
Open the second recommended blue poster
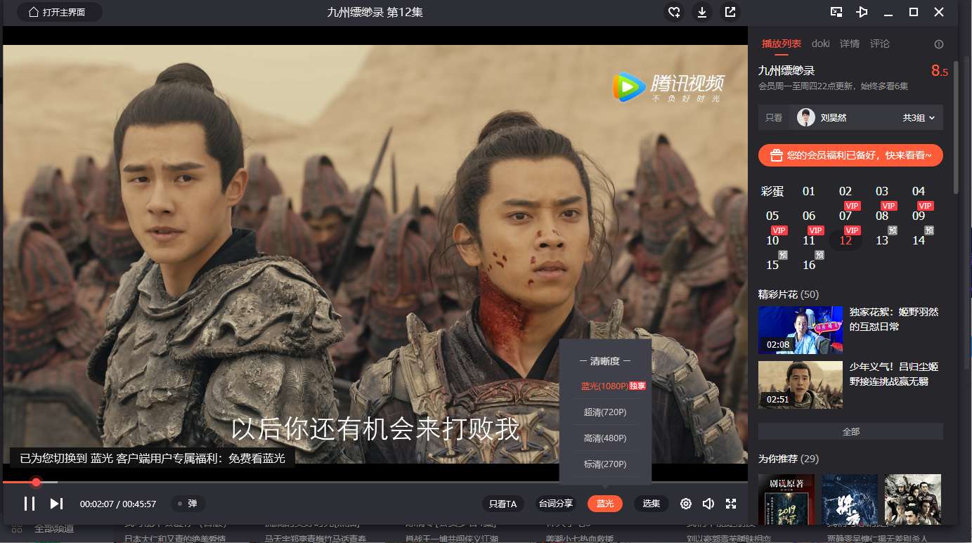click(x=850, y=499)
